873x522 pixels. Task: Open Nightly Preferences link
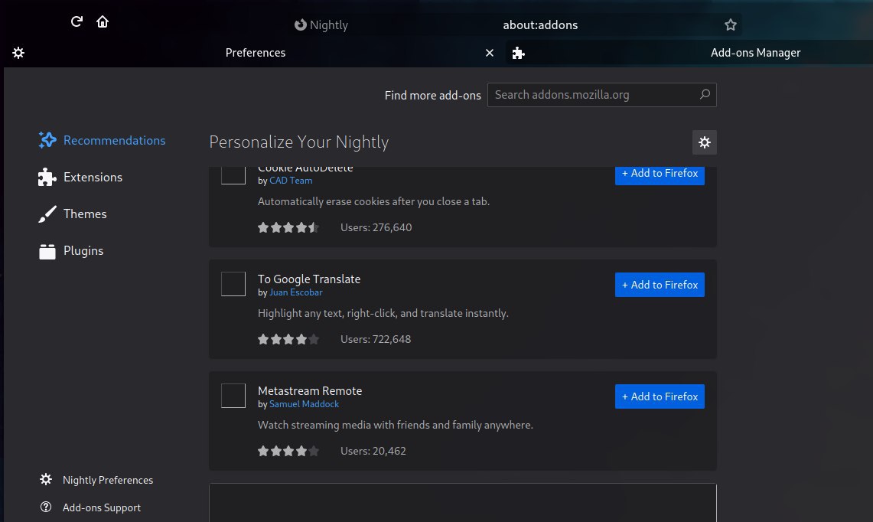tap(107, 480)
